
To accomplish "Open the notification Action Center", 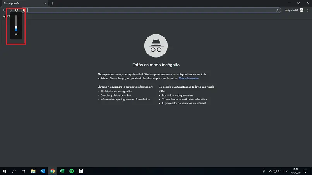I will (x=306, y=171).
